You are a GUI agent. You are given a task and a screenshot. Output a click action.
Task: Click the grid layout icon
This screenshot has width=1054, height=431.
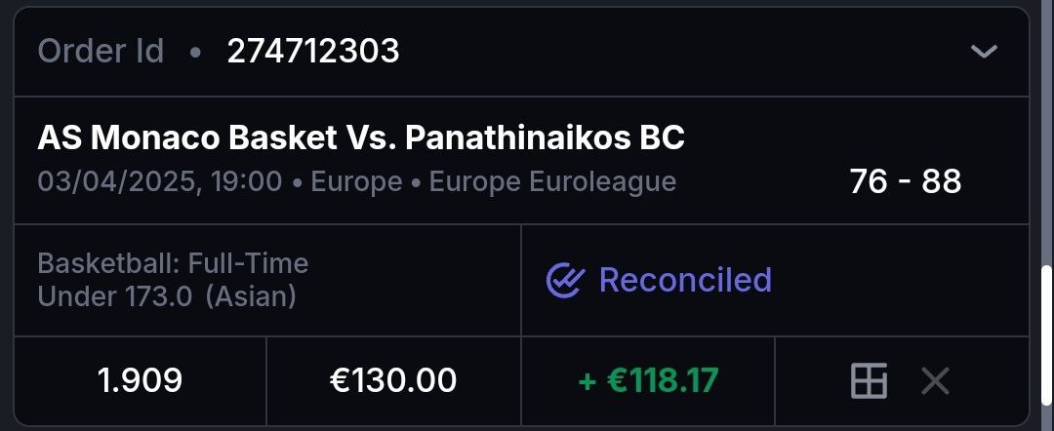(x=869, y=381)
